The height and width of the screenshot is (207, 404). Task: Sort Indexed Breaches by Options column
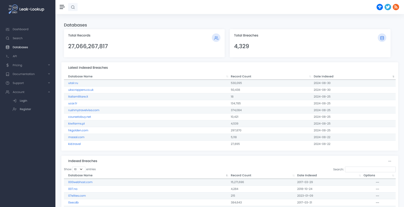379,176
